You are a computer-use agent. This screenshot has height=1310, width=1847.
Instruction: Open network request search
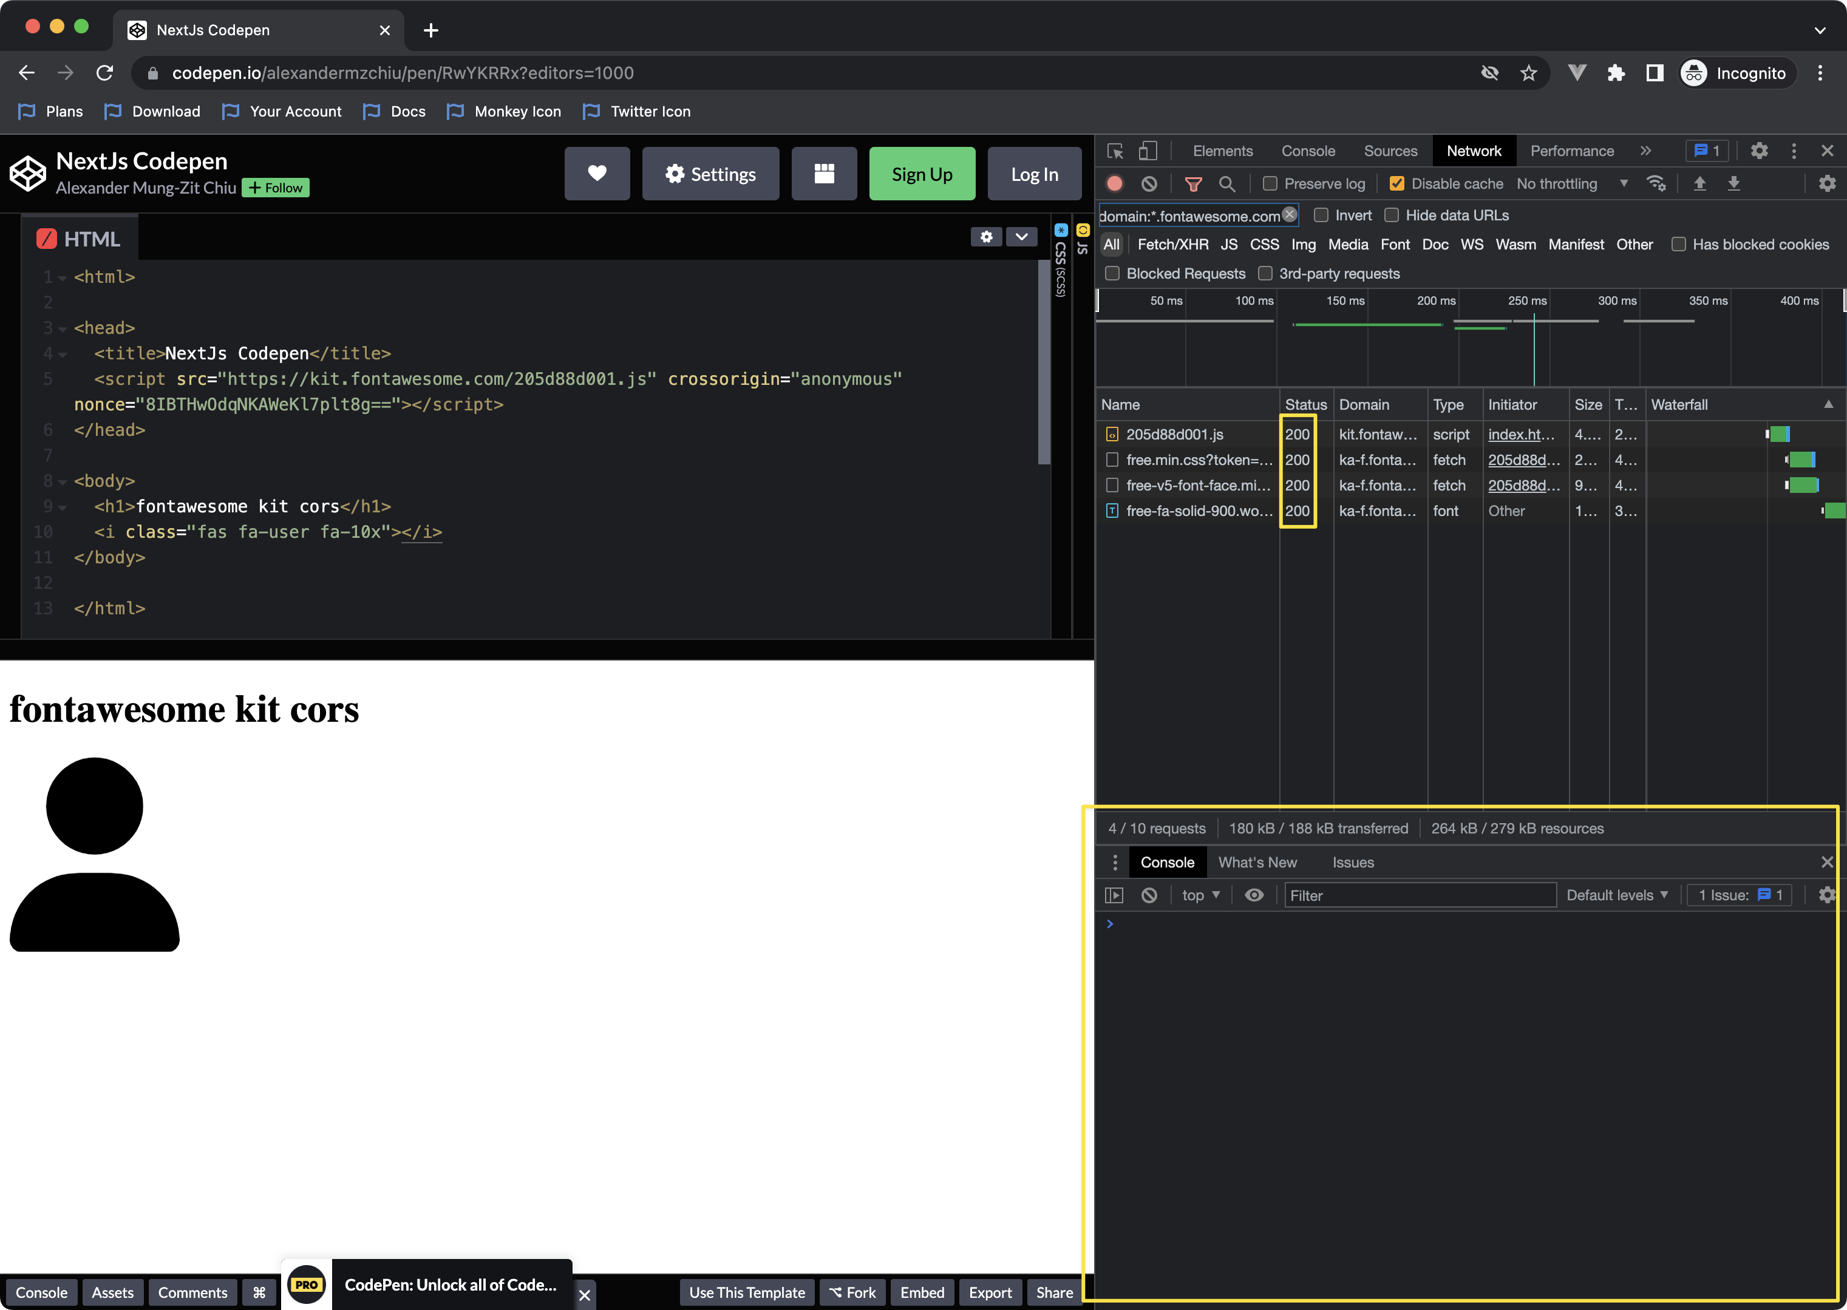(x=1228, y=184)
